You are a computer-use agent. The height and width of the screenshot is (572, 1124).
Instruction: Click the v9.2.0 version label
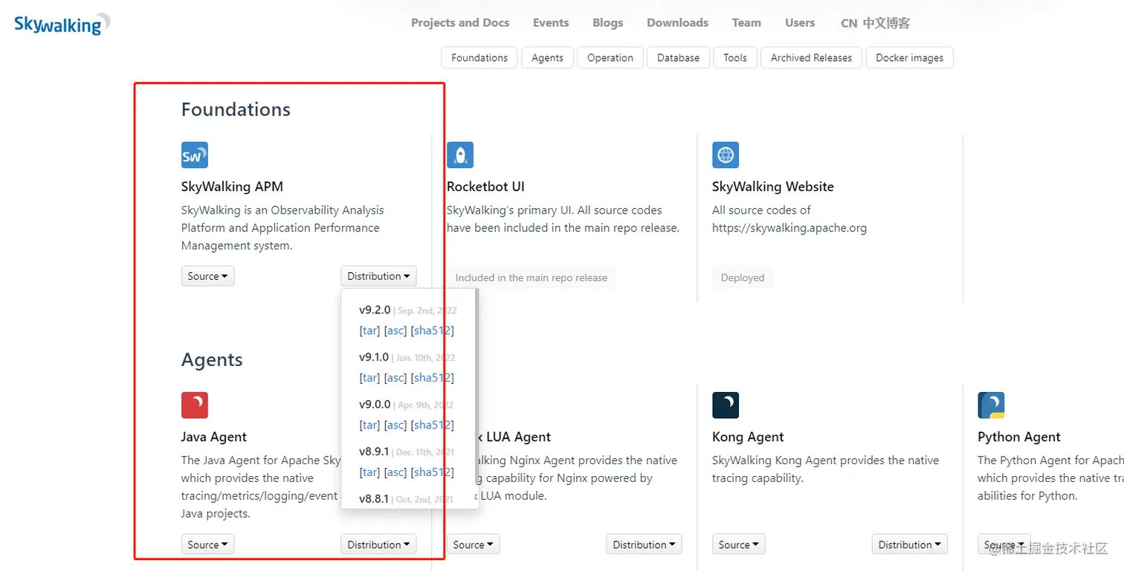tap(375, 310)
